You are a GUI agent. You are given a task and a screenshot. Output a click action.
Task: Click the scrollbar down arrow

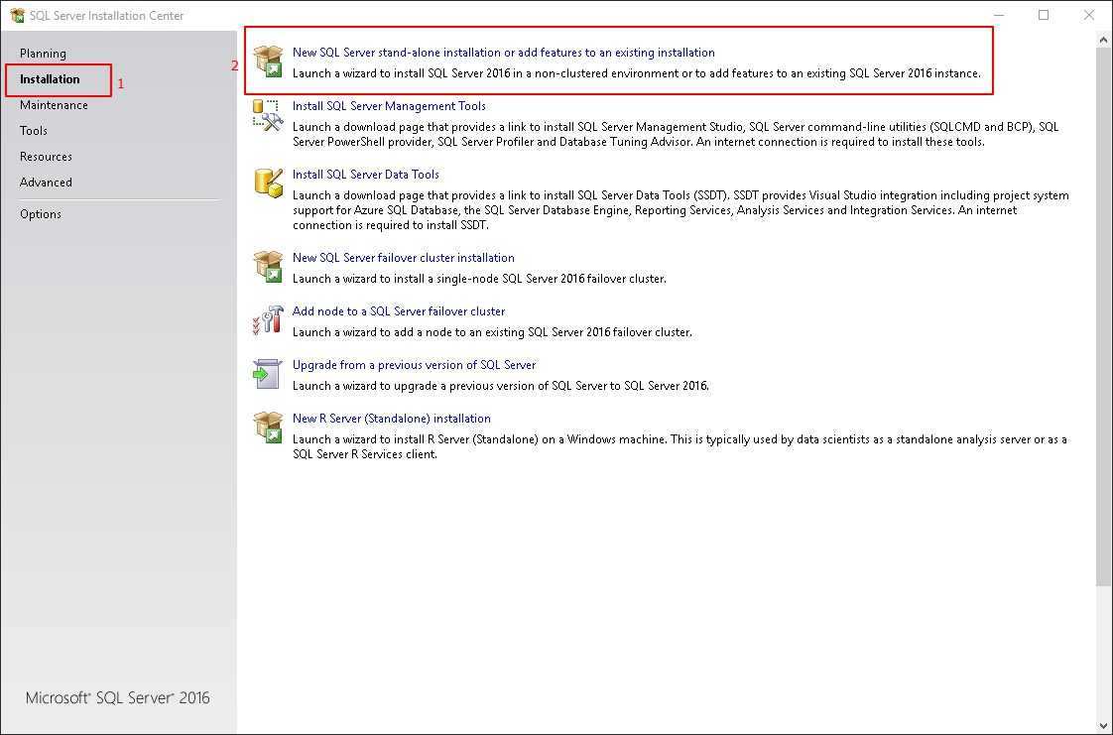pyautogui.click(x=1104, y=725)
